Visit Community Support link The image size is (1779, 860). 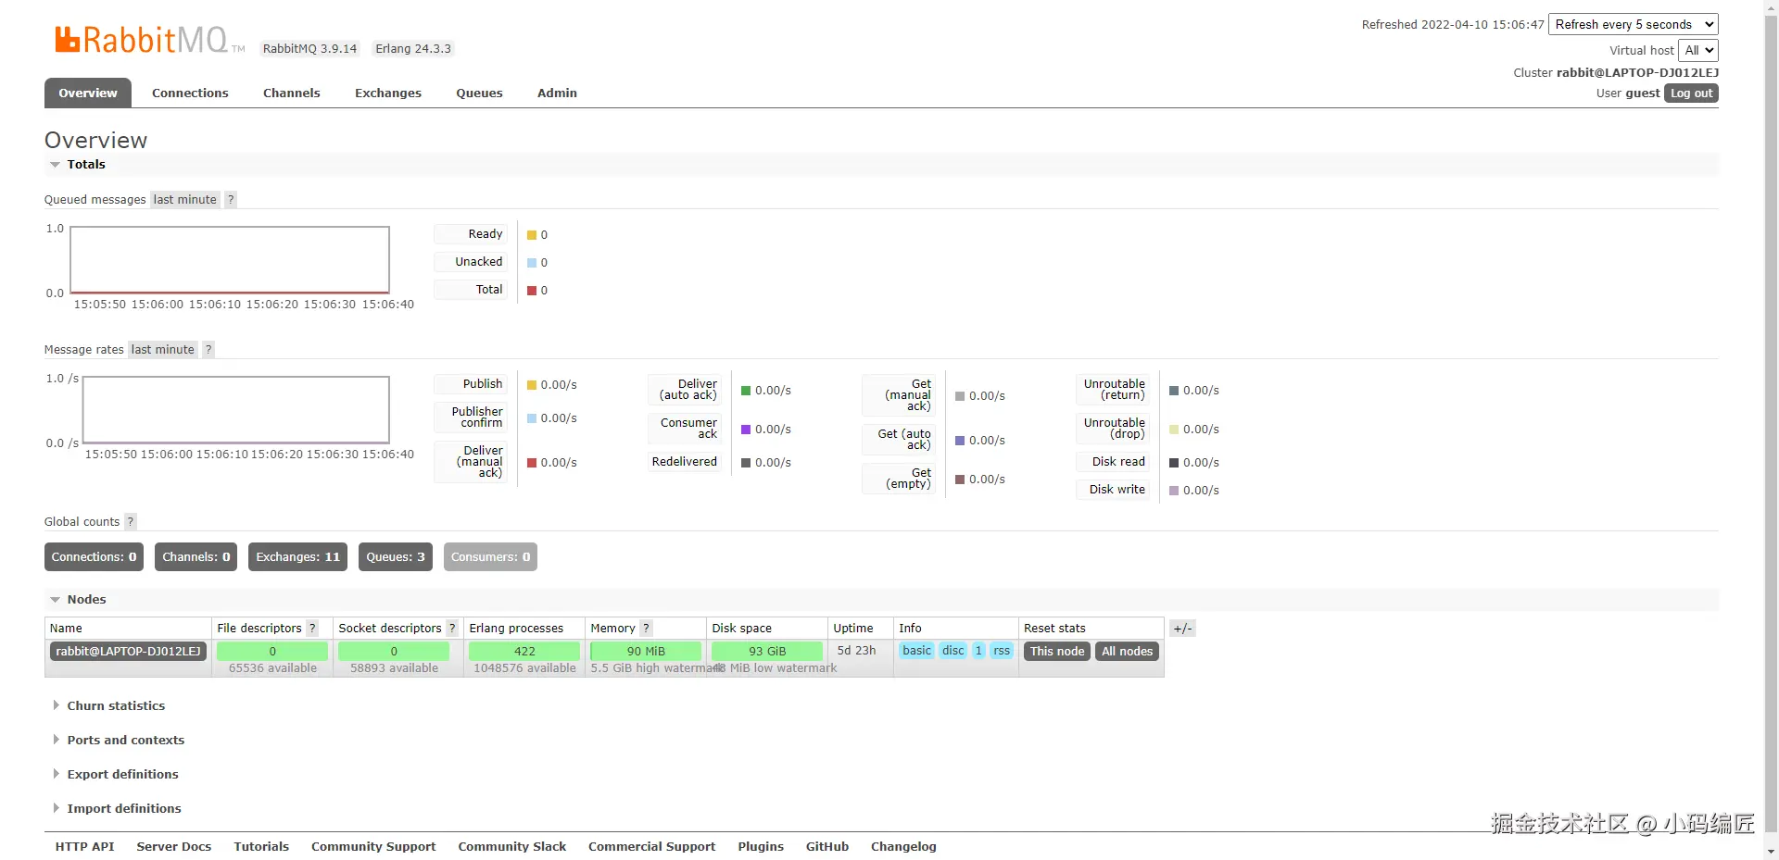pos(373,847)
